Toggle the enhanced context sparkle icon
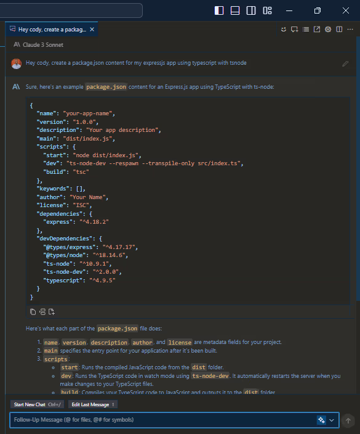360x434 pixels. [321, 420]
